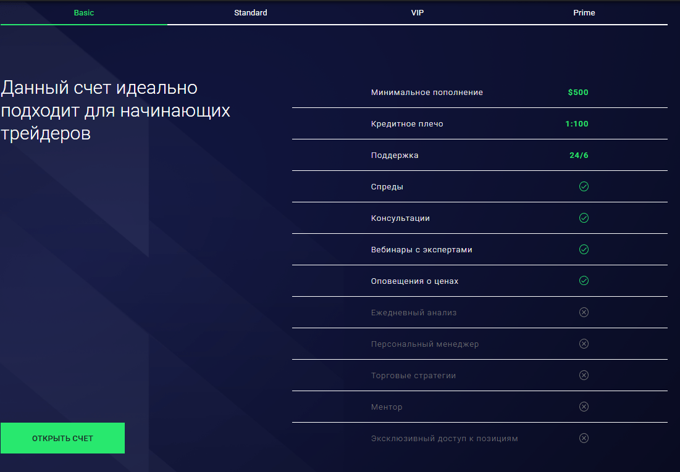
Task: Click the cross icon for Торговые стратегии
Action: click(x=584, y=375)
